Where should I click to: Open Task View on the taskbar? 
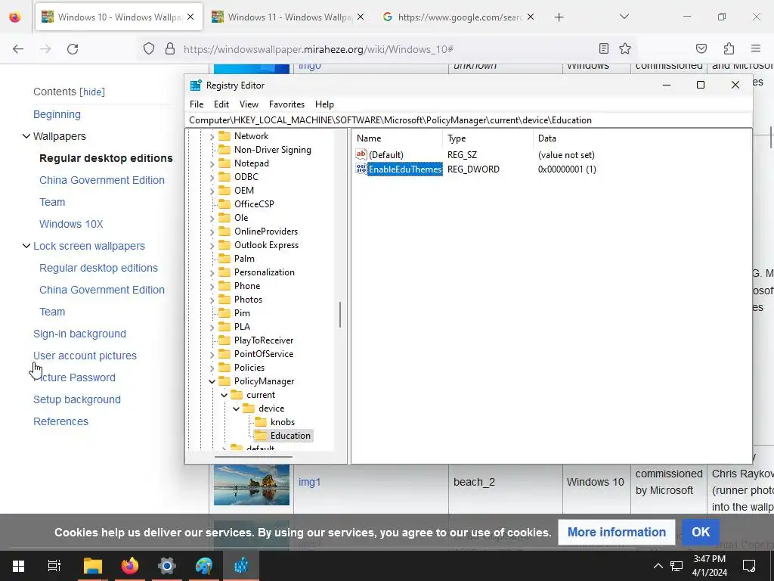(54, 566)
